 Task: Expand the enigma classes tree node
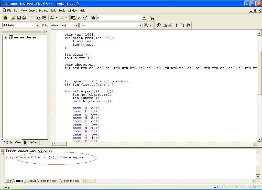click(x=6, y=37)
